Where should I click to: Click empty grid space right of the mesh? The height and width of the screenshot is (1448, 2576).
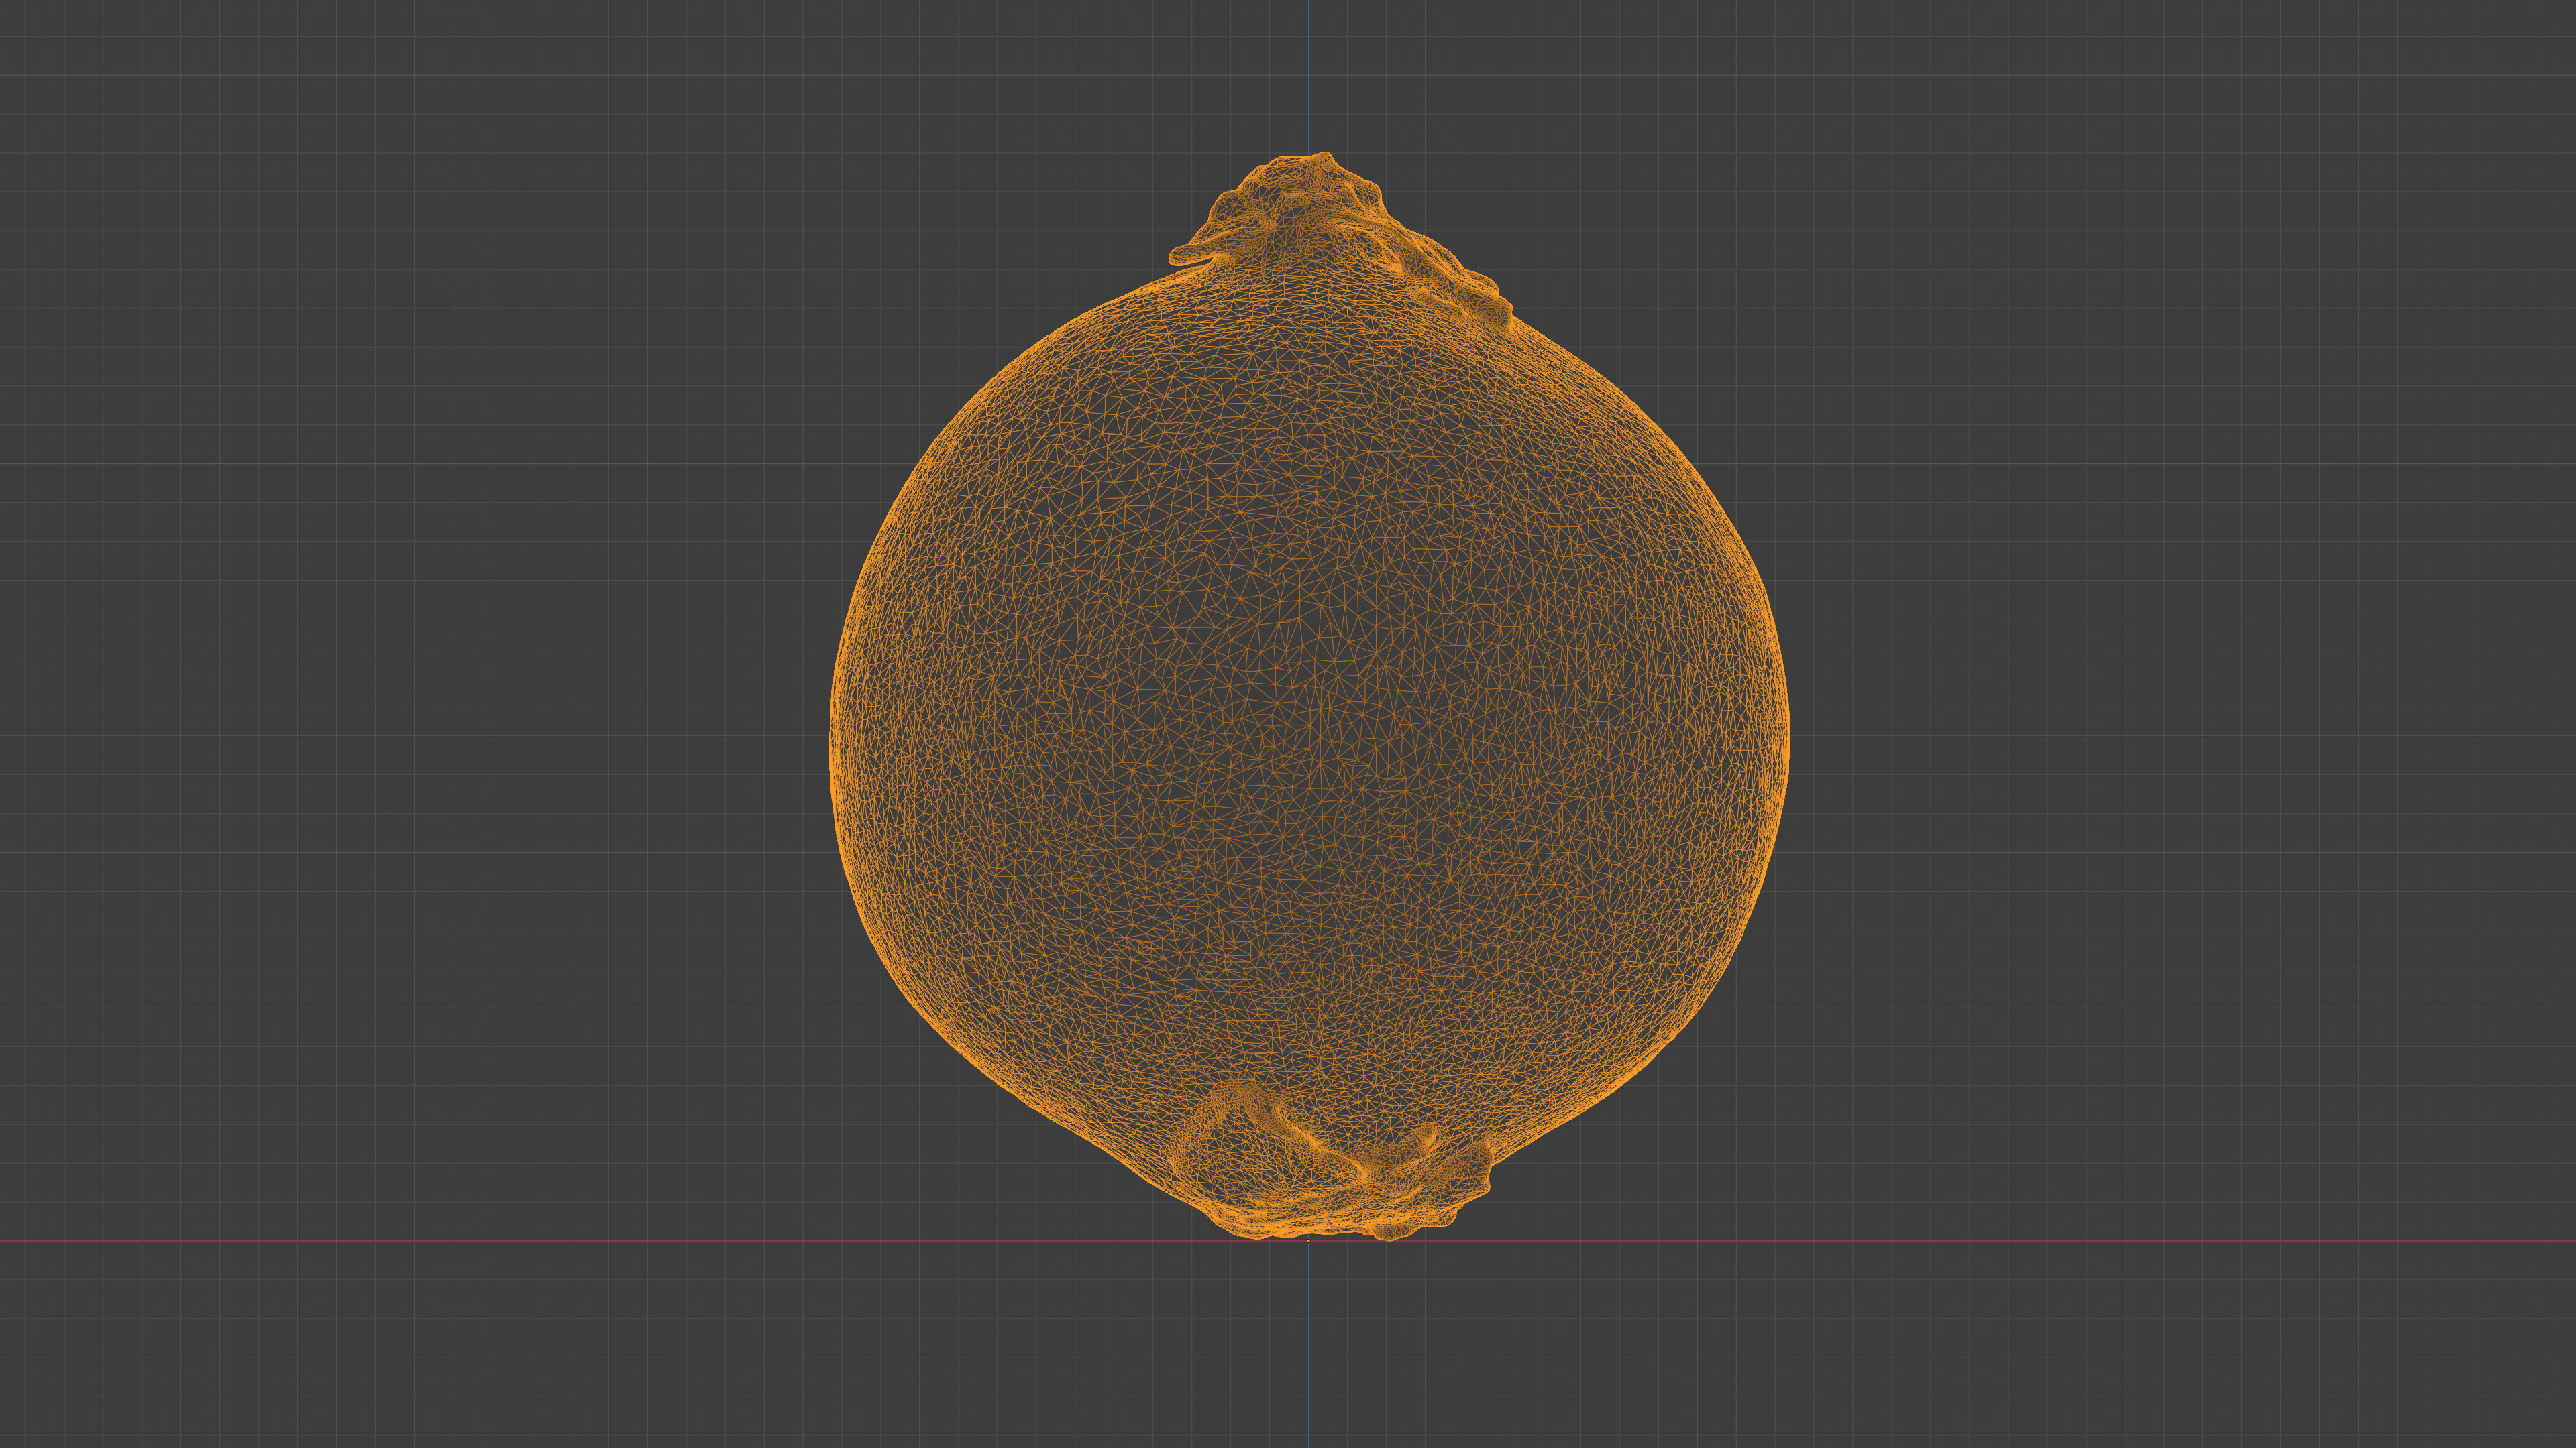tap(2200, 699)
